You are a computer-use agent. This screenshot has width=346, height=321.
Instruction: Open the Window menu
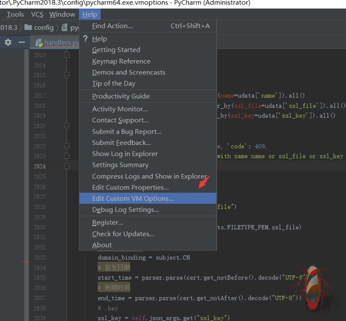[x=62, y=14]
